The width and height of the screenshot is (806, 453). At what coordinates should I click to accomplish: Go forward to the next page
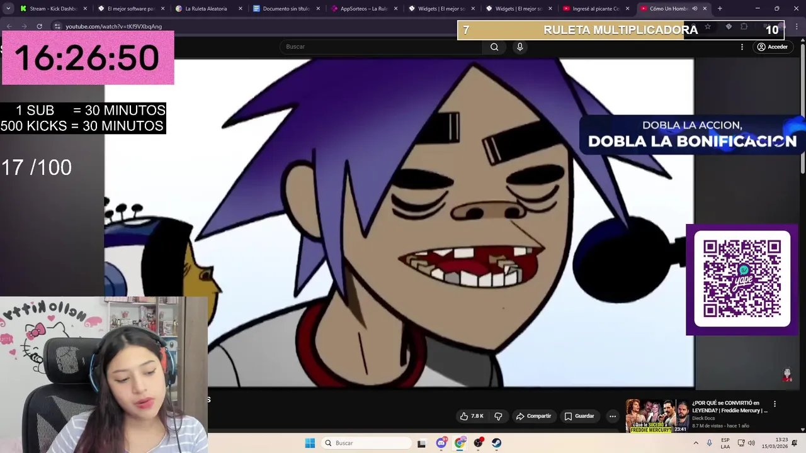pyautogui.click(x=24, y=26)
